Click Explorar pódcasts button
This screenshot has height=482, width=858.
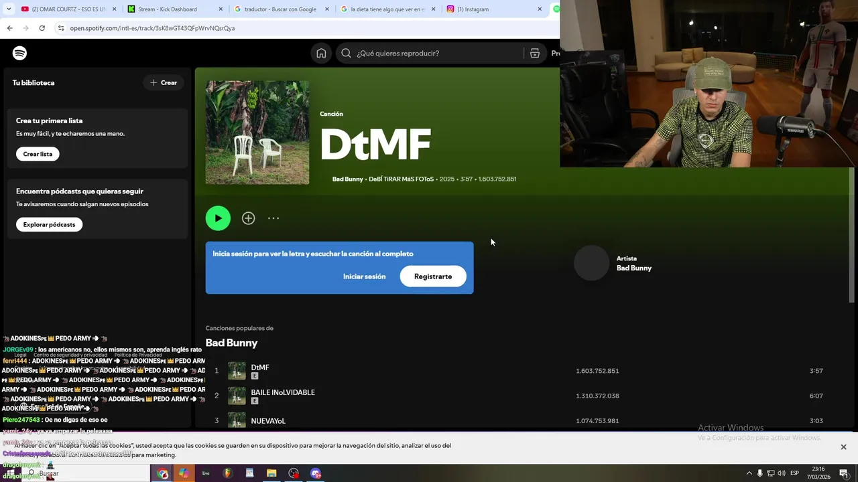49,224
